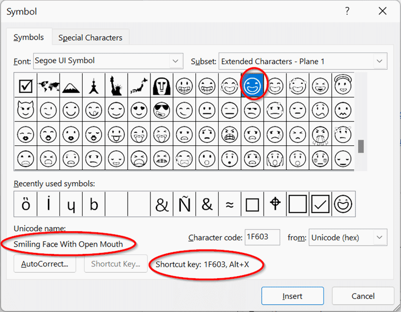Pick the Mount Fuji symbol
Image resolution: width=401 pixels, height=312 pixels.
tap(71, 86)
